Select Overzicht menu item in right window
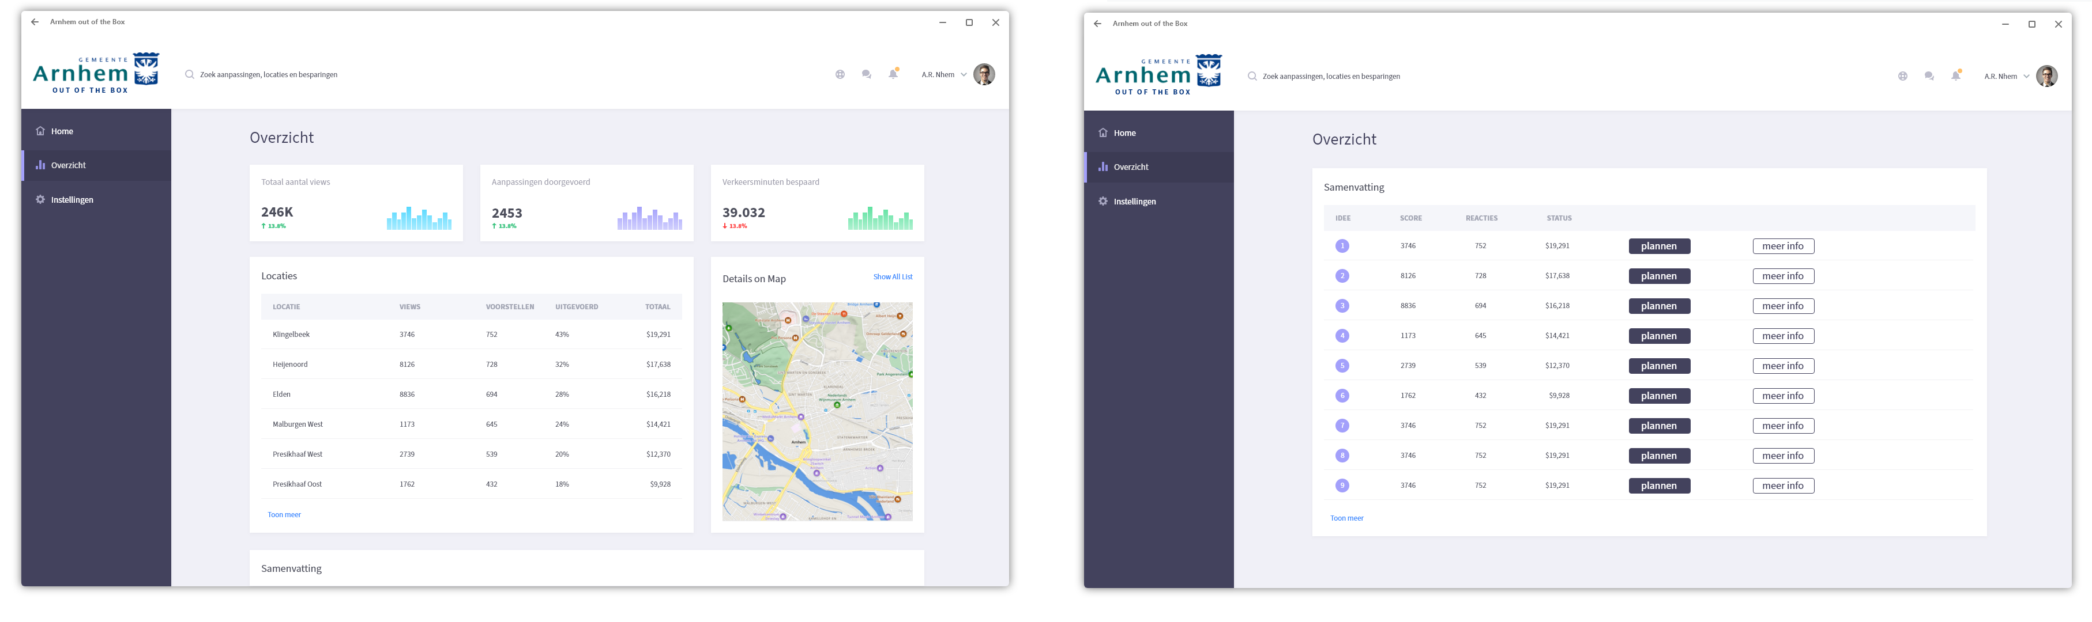The width and height of the screenshot is (2092, 622). click(x=1158, y=167)
